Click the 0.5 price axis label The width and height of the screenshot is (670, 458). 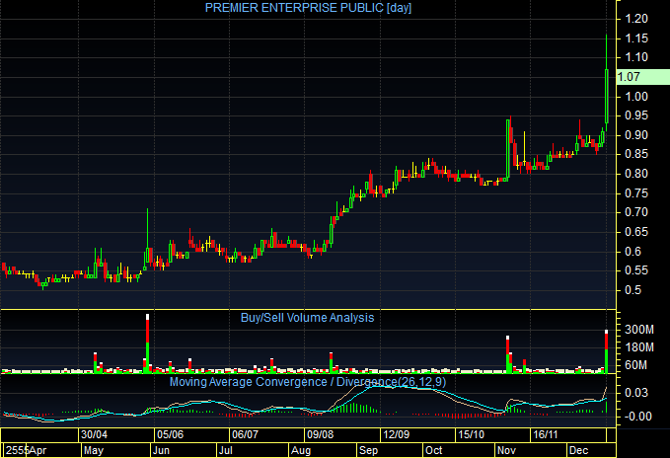(633, 290)
